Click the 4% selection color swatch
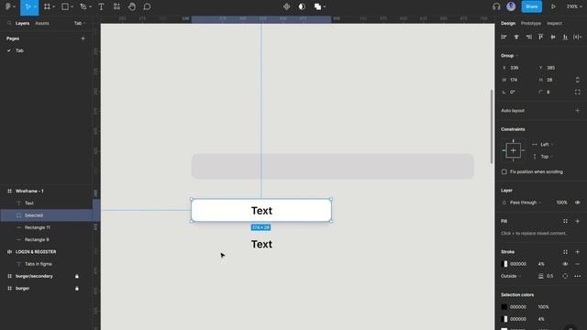Viewport: 587px width, 330px height. click(x=504, y=319)
